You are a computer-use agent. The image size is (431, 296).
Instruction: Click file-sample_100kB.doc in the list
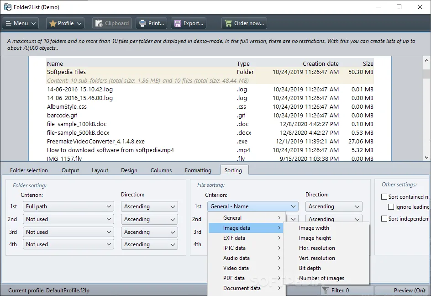(77, 124)
